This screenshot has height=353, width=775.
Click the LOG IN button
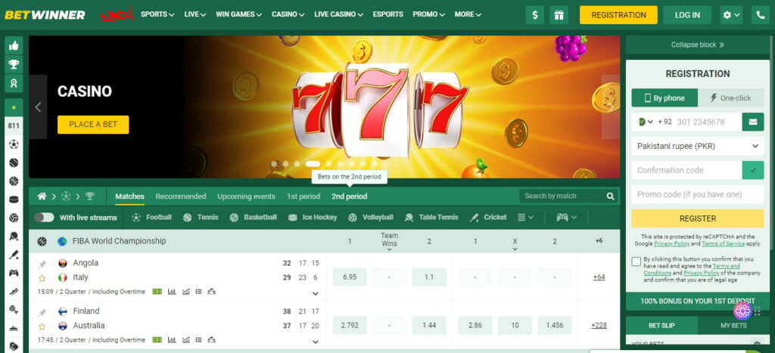[687, 15]
